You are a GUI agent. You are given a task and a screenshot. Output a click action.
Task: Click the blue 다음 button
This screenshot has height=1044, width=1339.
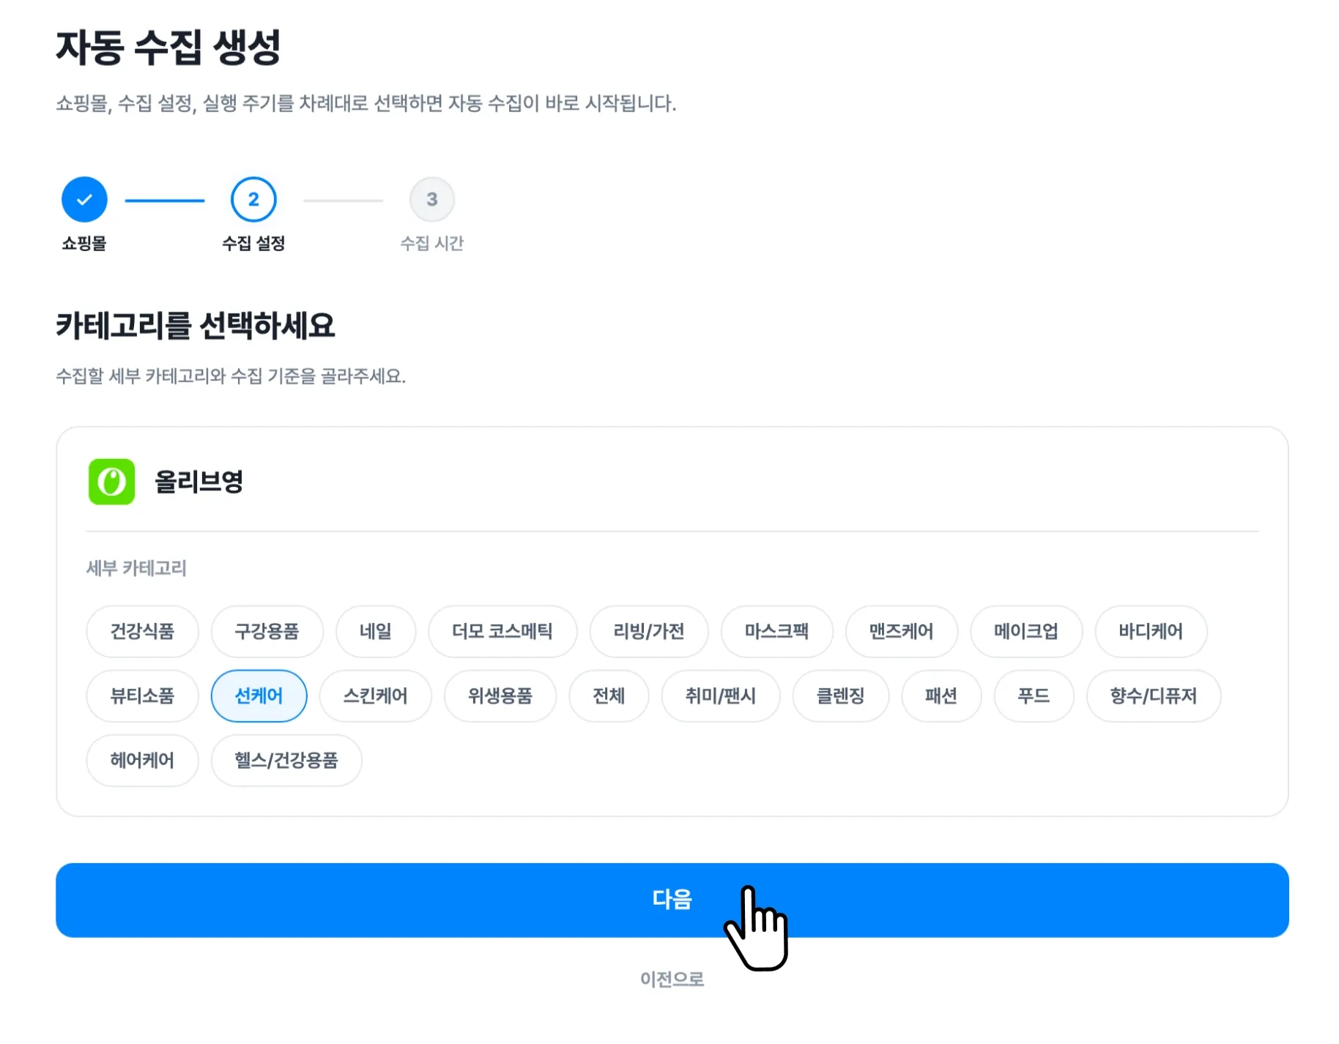click(672, 900)
